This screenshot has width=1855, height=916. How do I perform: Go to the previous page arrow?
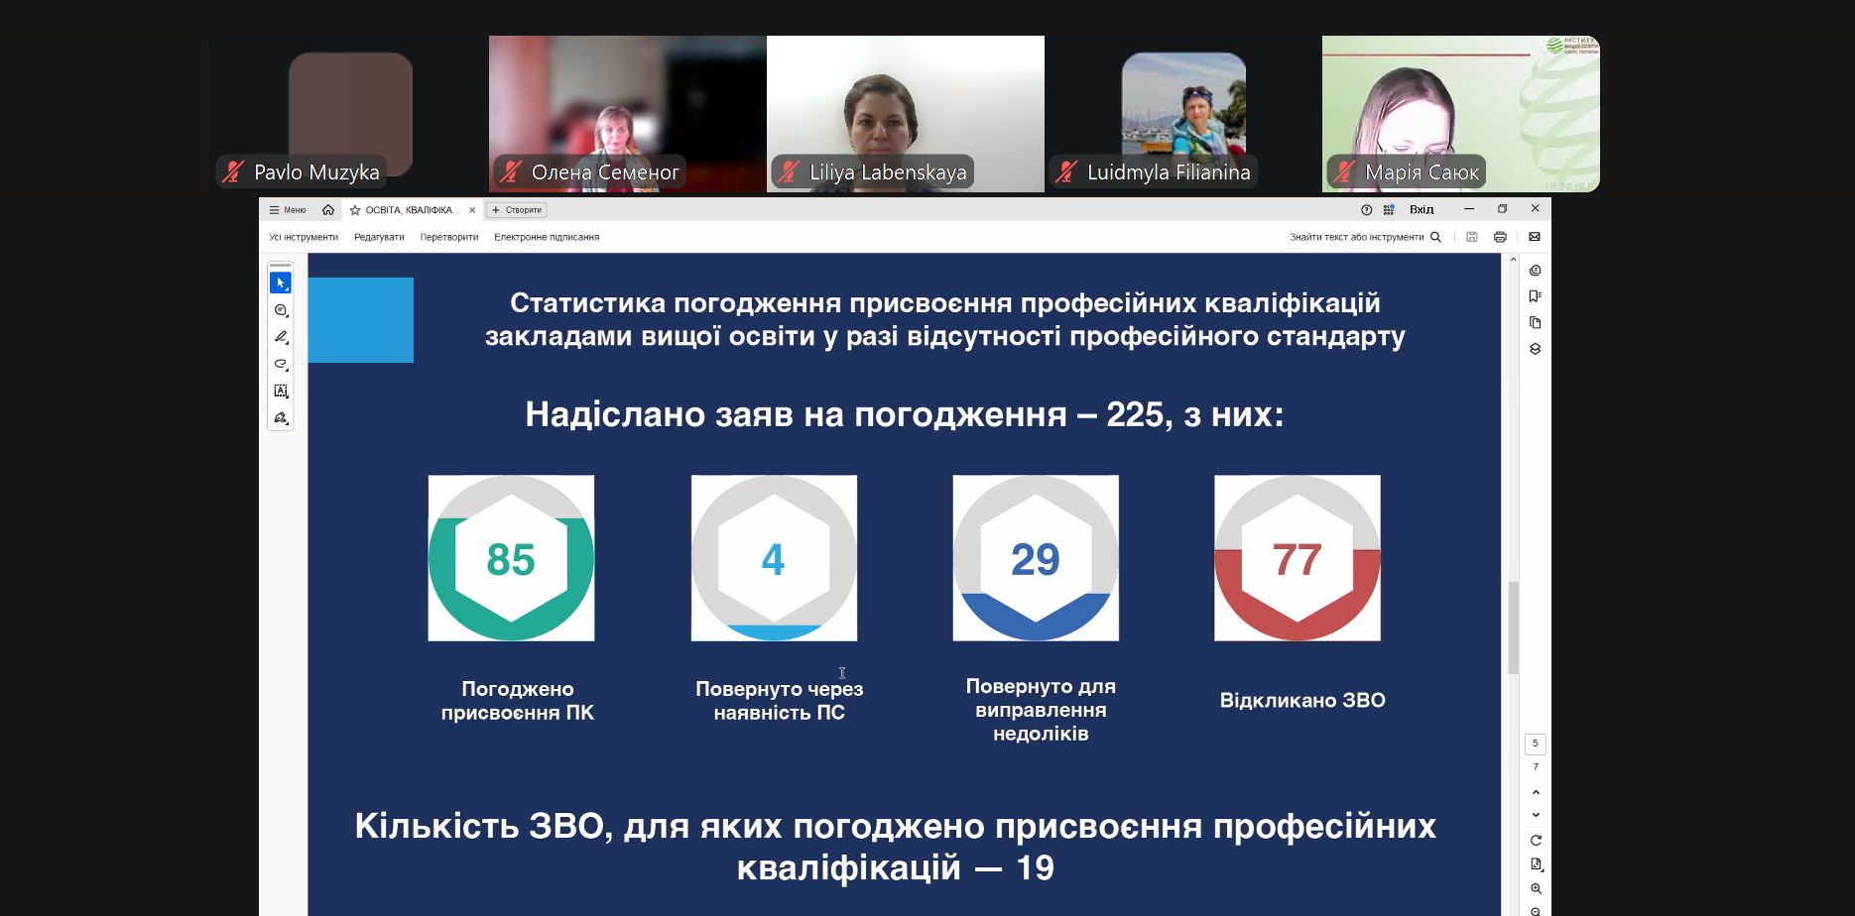[1536, 792]
